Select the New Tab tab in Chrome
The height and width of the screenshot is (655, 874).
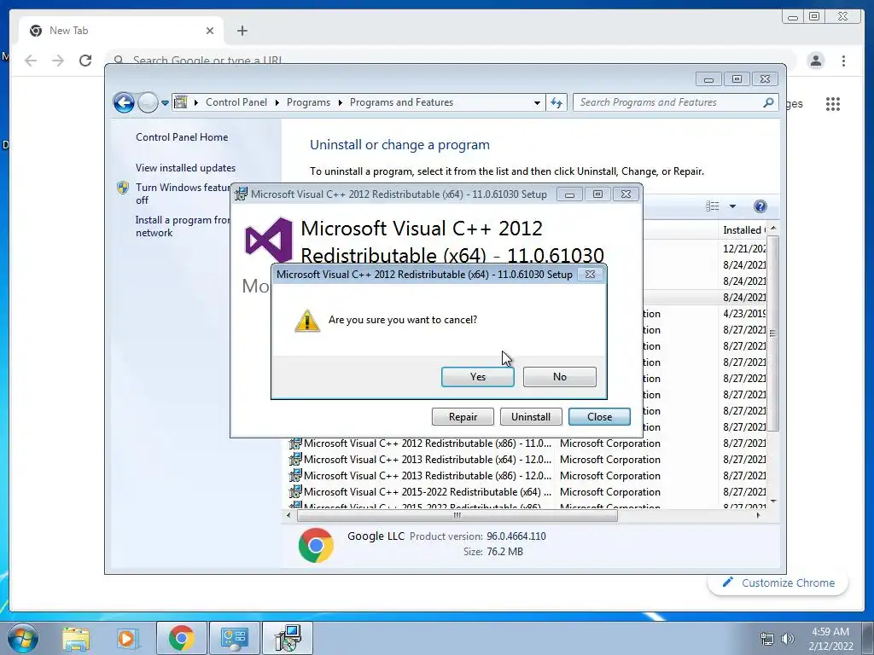point(121,31)
